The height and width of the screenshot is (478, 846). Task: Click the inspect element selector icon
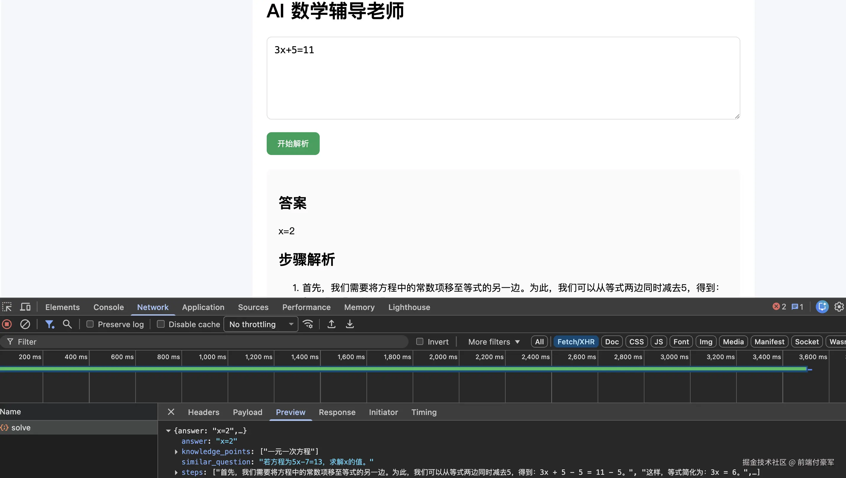coord(7,307)
